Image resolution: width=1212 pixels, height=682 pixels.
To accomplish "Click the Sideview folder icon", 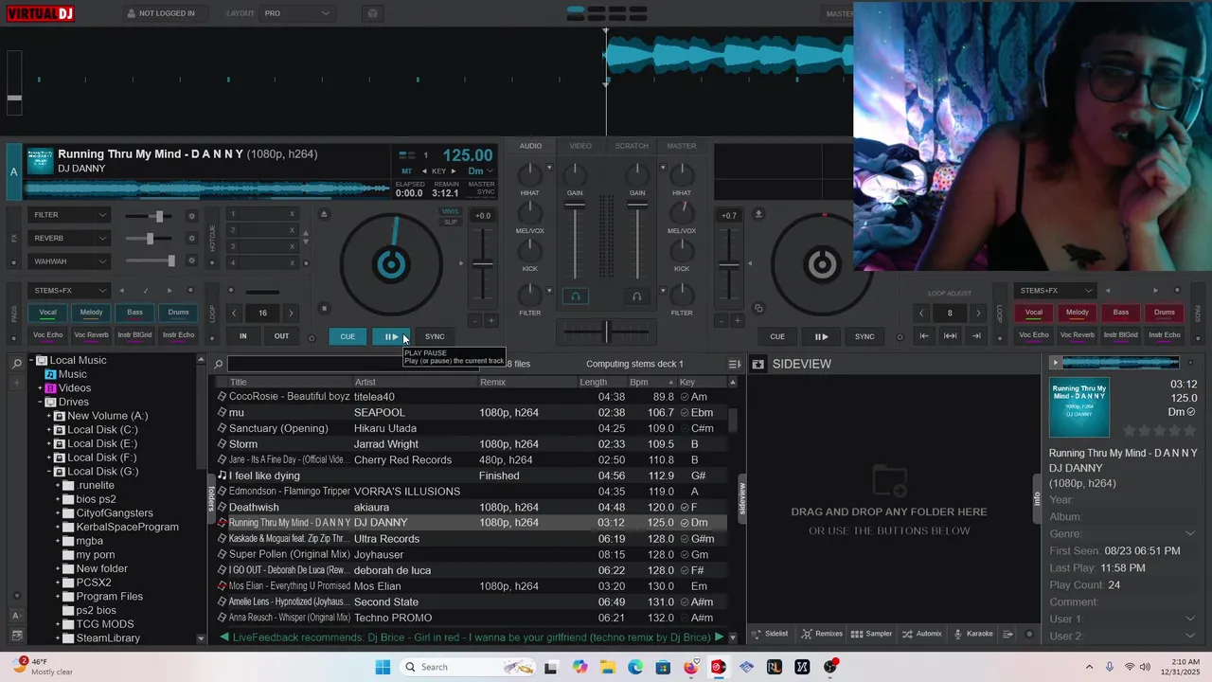I will 757,364.
